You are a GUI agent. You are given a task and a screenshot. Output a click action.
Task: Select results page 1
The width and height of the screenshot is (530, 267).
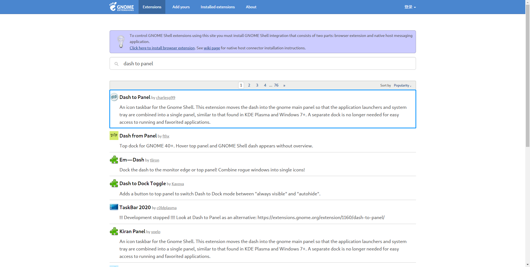point(241,85)
